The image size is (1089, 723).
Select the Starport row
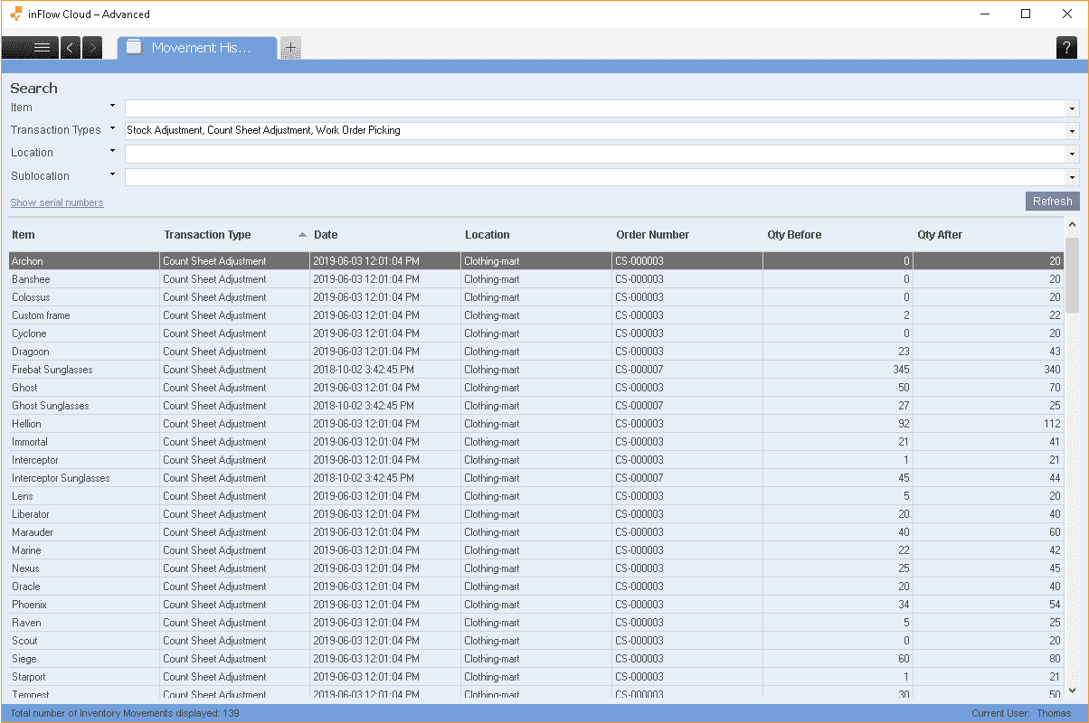(536, 677)
